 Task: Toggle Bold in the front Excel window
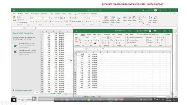tap(86, 40)
